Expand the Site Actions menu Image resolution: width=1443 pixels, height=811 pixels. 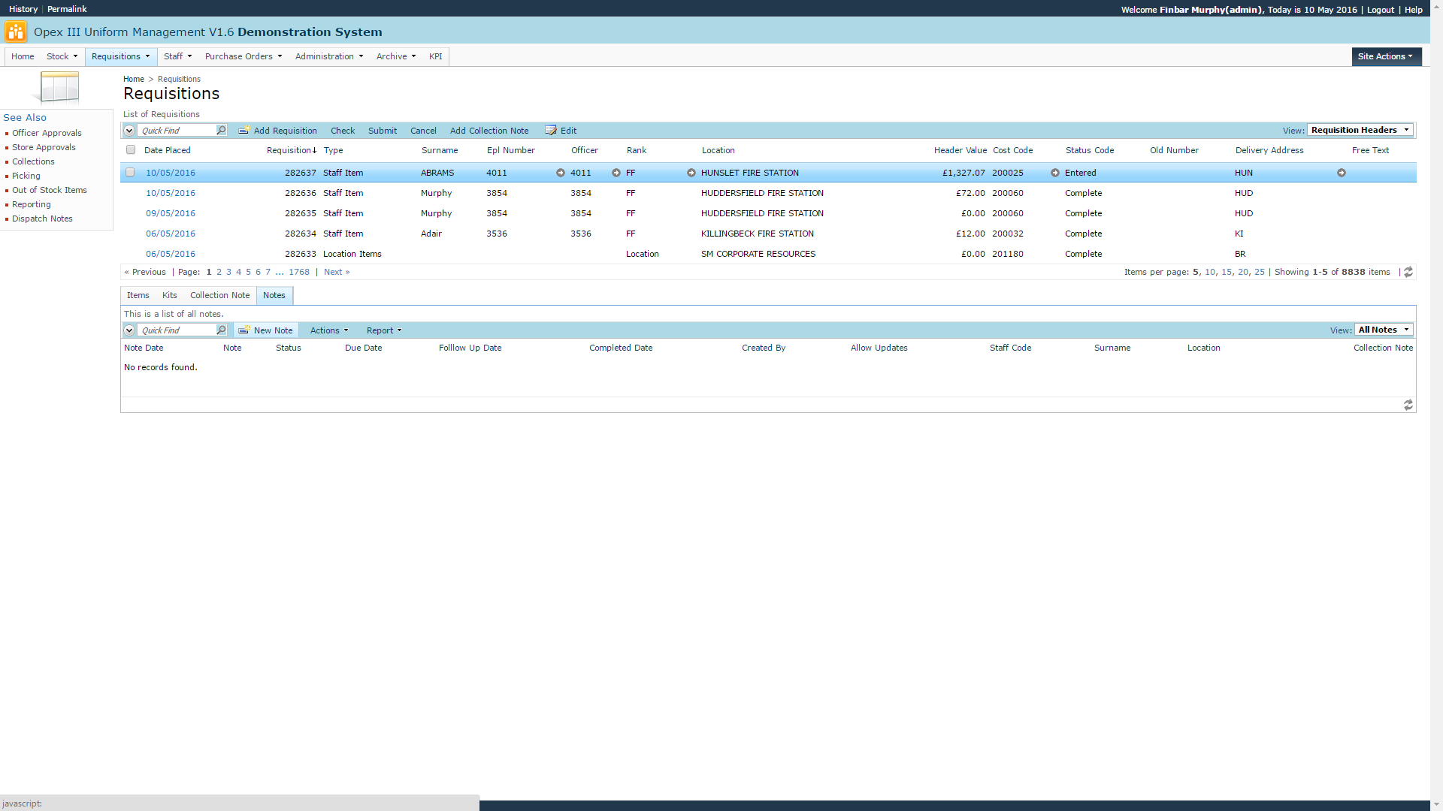tap(1385, 56)
